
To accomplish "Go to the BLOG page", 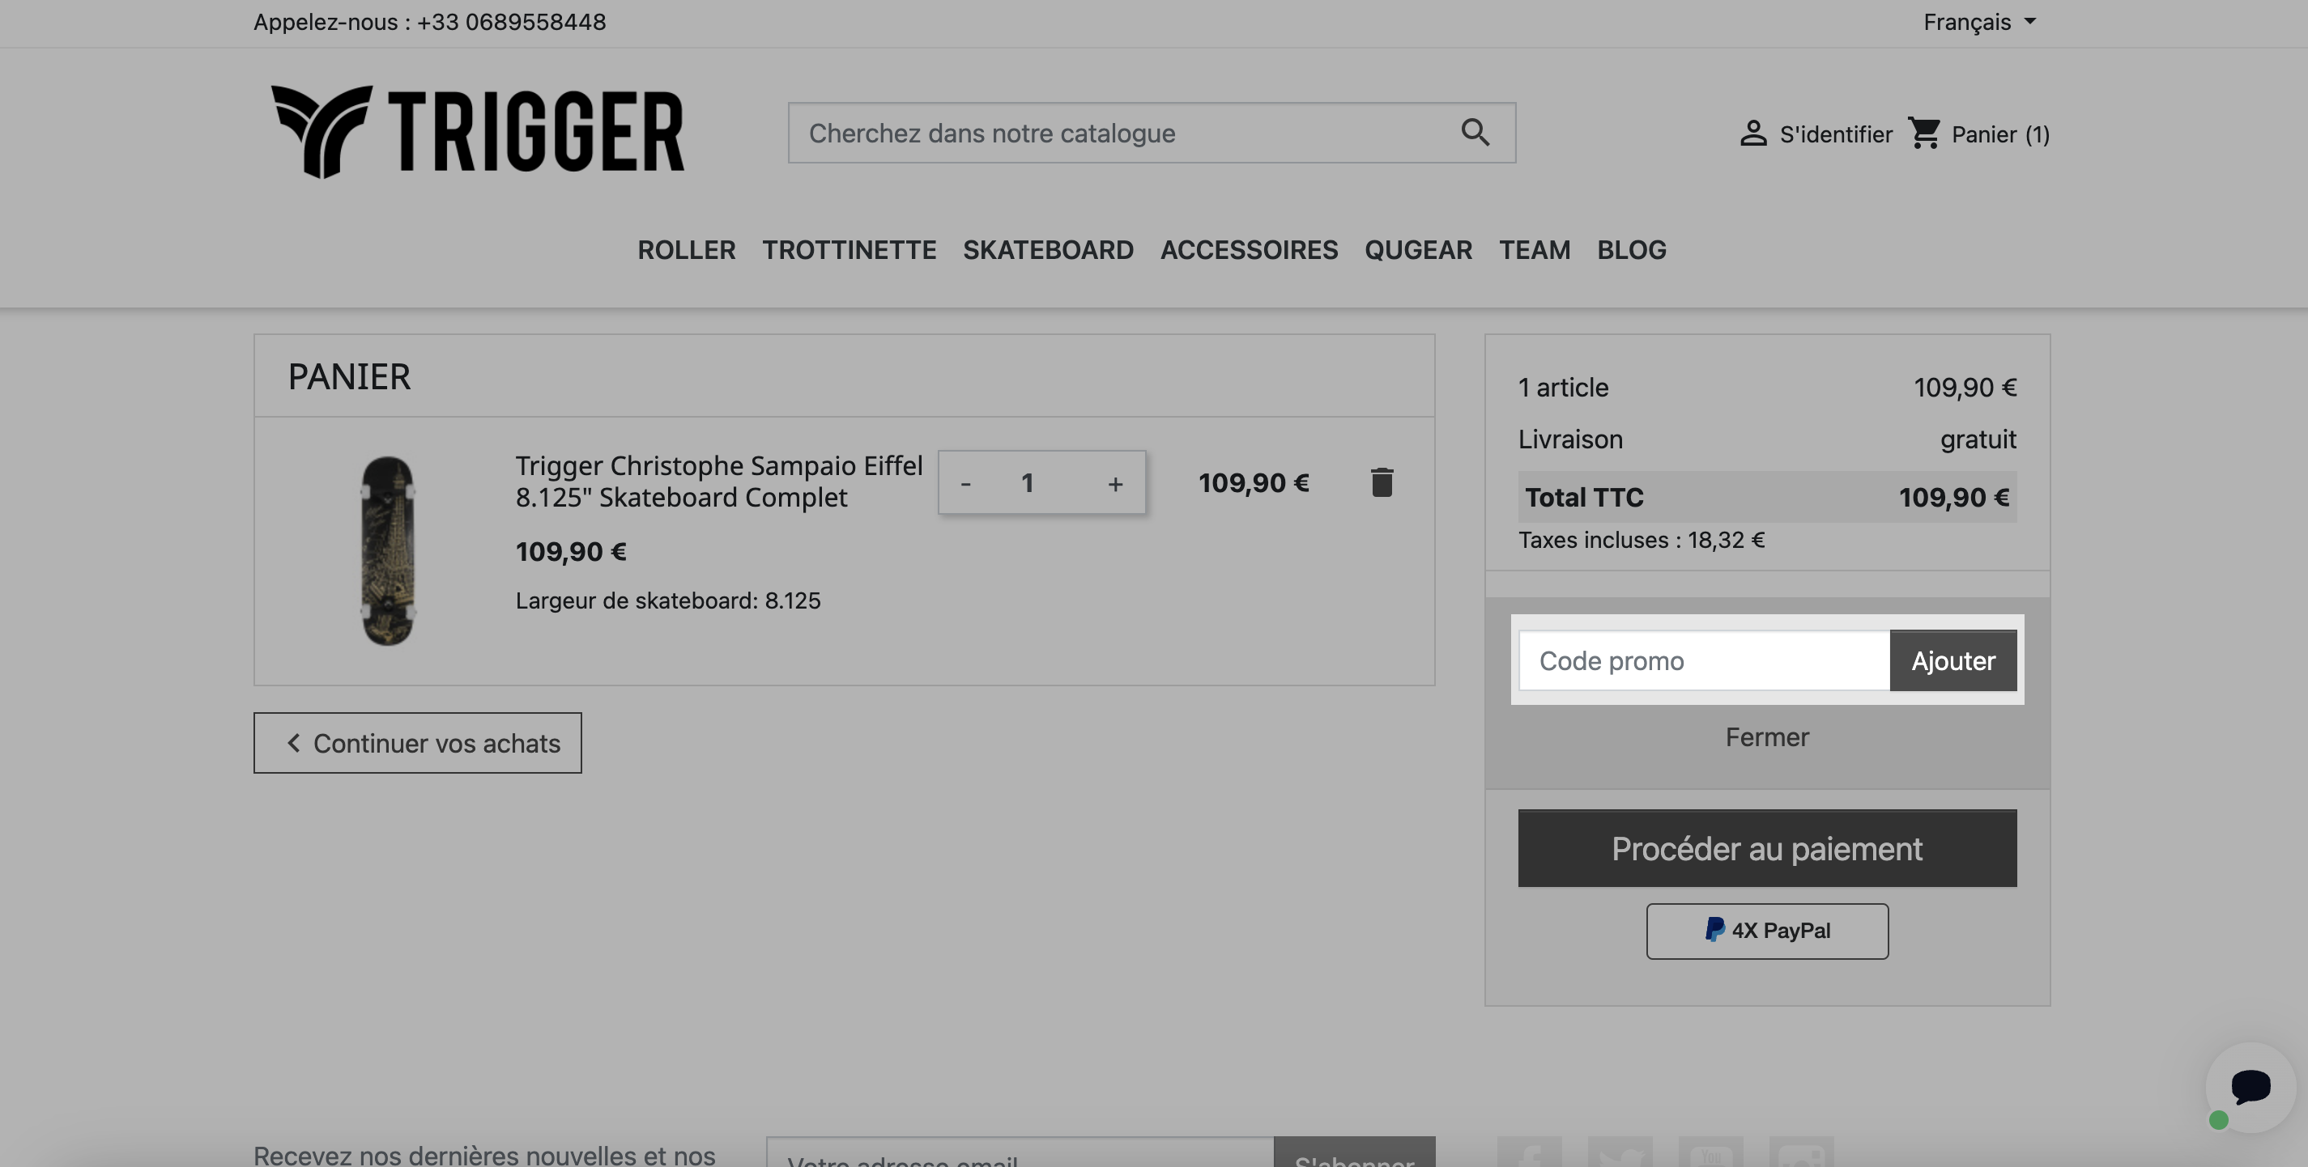I will (1631, 250).
